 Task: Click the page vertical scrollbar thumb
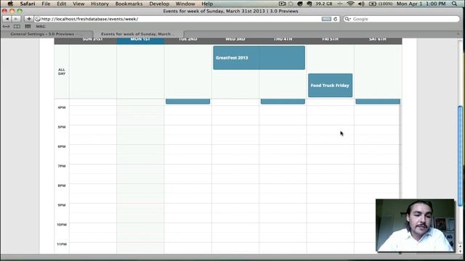pos(460,156)
